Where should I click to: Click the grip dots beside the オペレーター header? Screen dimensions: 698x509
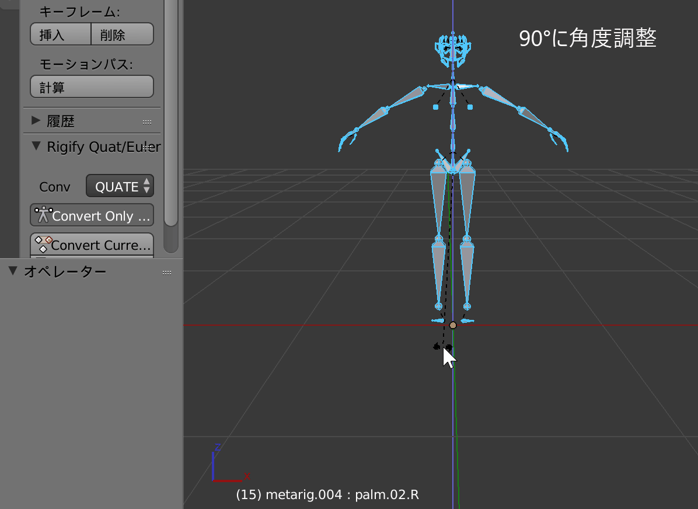pyautogui.click(x=167, y=271)
